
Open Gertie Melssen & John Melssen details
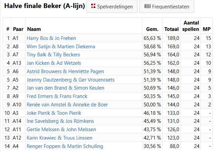pos(61,130)
